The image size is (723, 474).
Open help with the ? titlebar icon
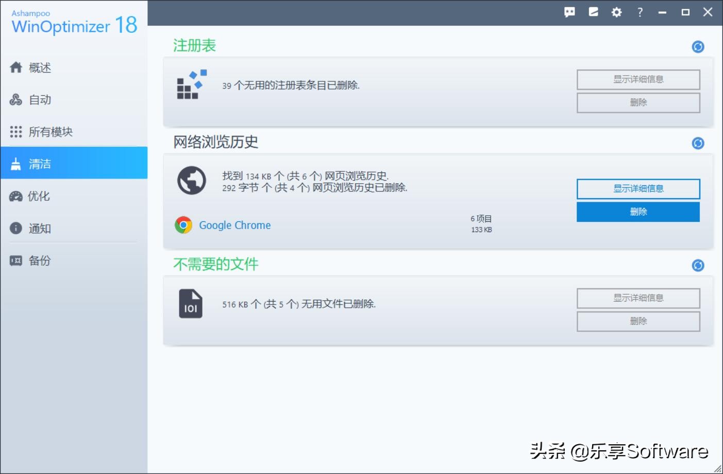coord(640,12)
